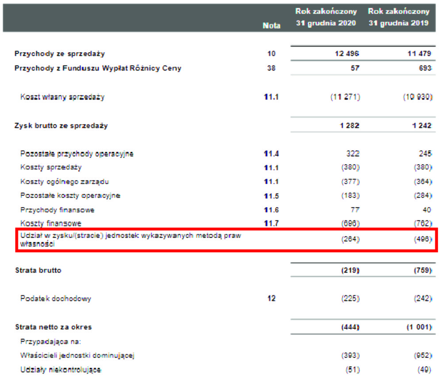Click the value 57 in the 2020 column
Image resolution: width=440 pixels, height=377 pixels.
(355, 68)
